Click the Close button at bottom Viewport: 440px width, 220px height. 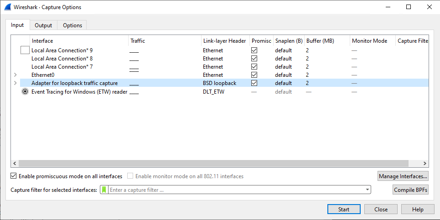(381, 210)
